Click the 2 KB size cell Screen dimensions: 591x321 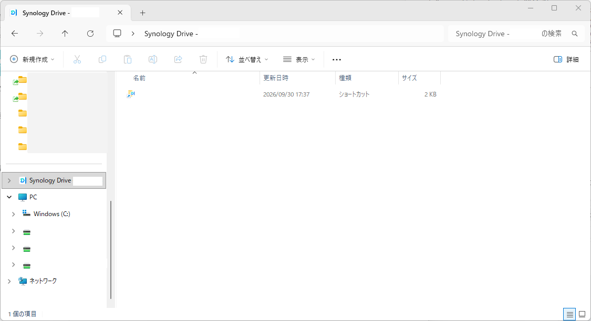tap(430, 94)
